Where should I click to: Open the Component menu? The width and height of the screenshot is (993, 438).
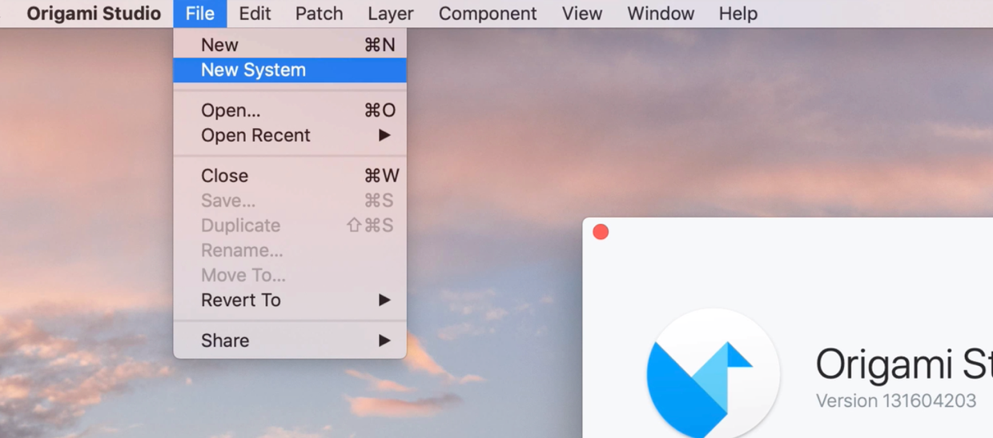488,14
